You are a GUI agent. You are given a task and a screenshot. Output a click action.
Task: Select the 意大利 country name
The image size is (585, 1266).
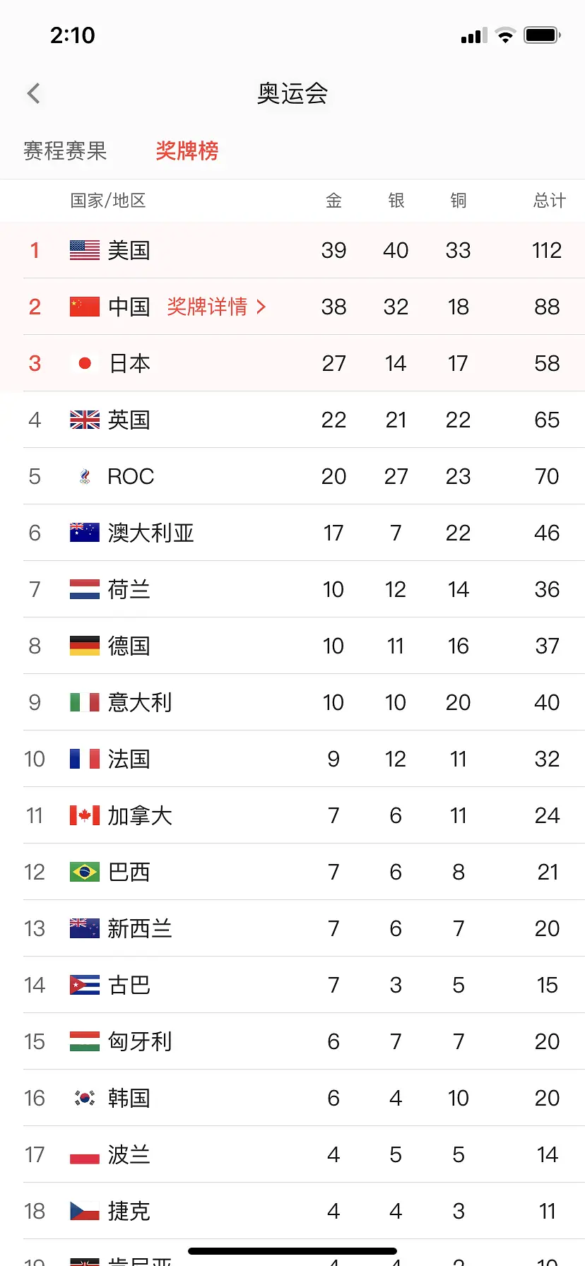[140, 702]
